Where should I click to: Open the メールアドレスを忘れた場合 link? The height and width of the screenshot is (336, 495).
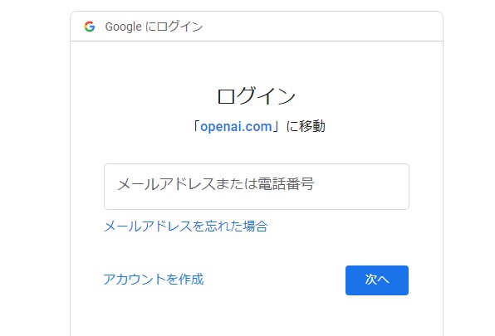(186, 226)
